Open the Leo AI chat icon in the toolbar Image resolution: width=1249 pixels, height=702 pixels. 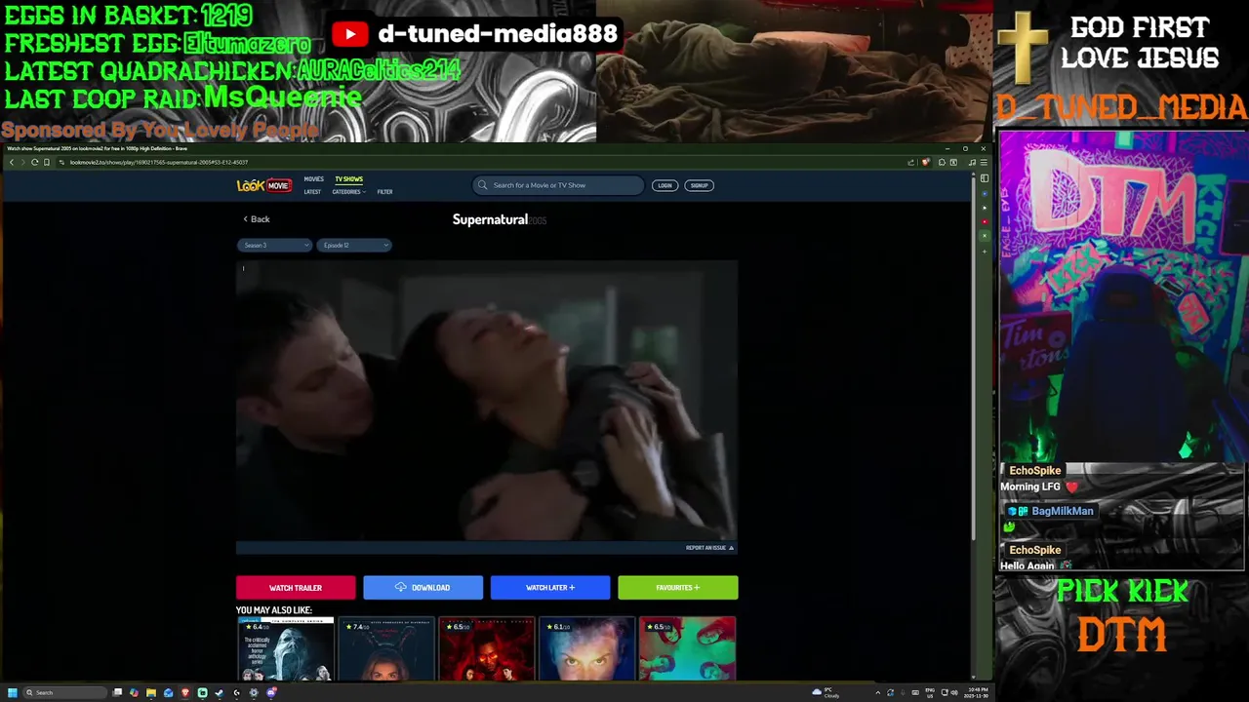click(942, 163)
